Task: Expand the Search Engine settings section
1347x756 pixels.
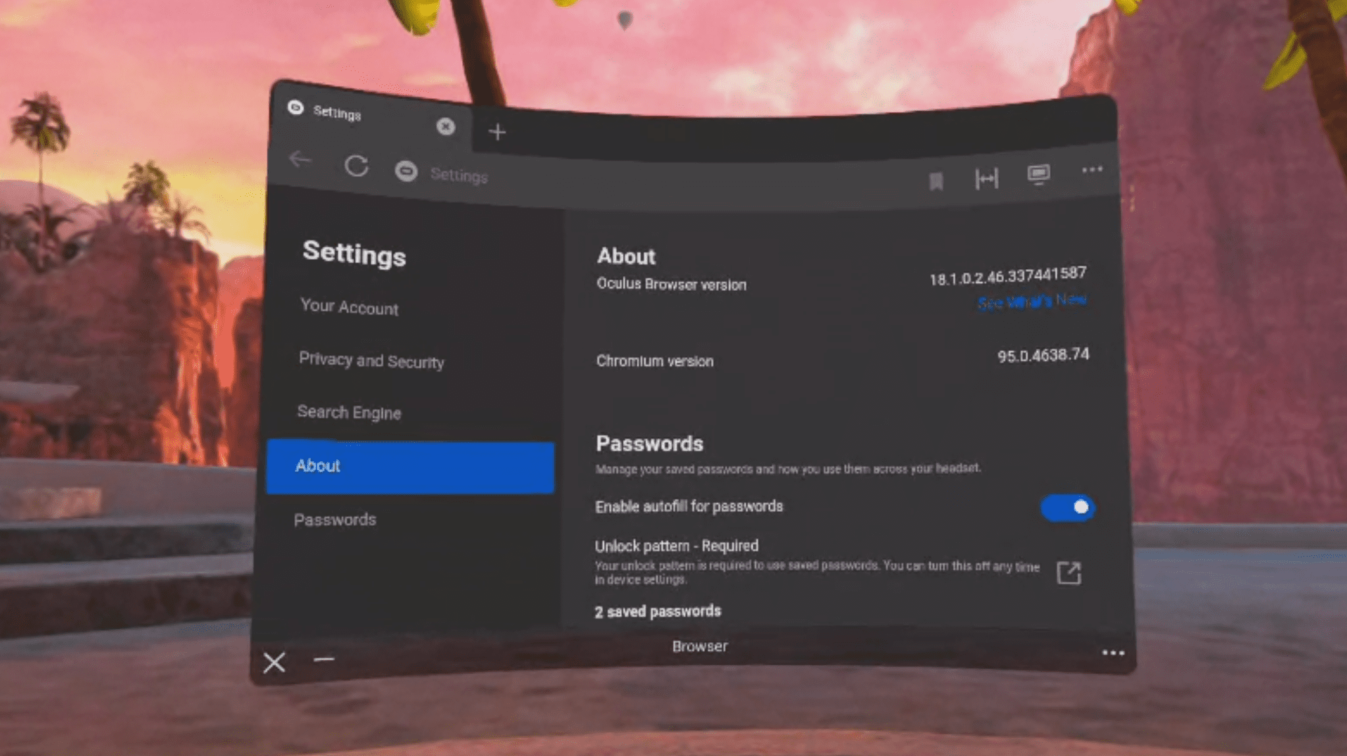Action: [x=349, y=412]
